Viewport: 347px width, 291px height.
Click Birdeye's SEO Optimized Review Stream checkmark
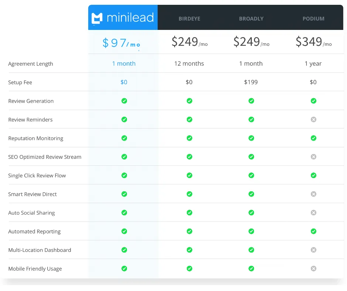pos(189,157)
